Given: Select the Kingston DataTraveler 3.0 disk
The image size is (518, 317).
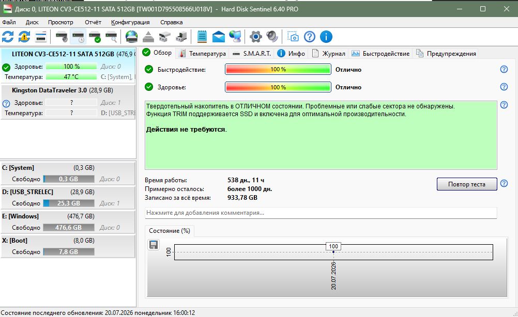Looking at the screenshot, I should coord(68,102).
